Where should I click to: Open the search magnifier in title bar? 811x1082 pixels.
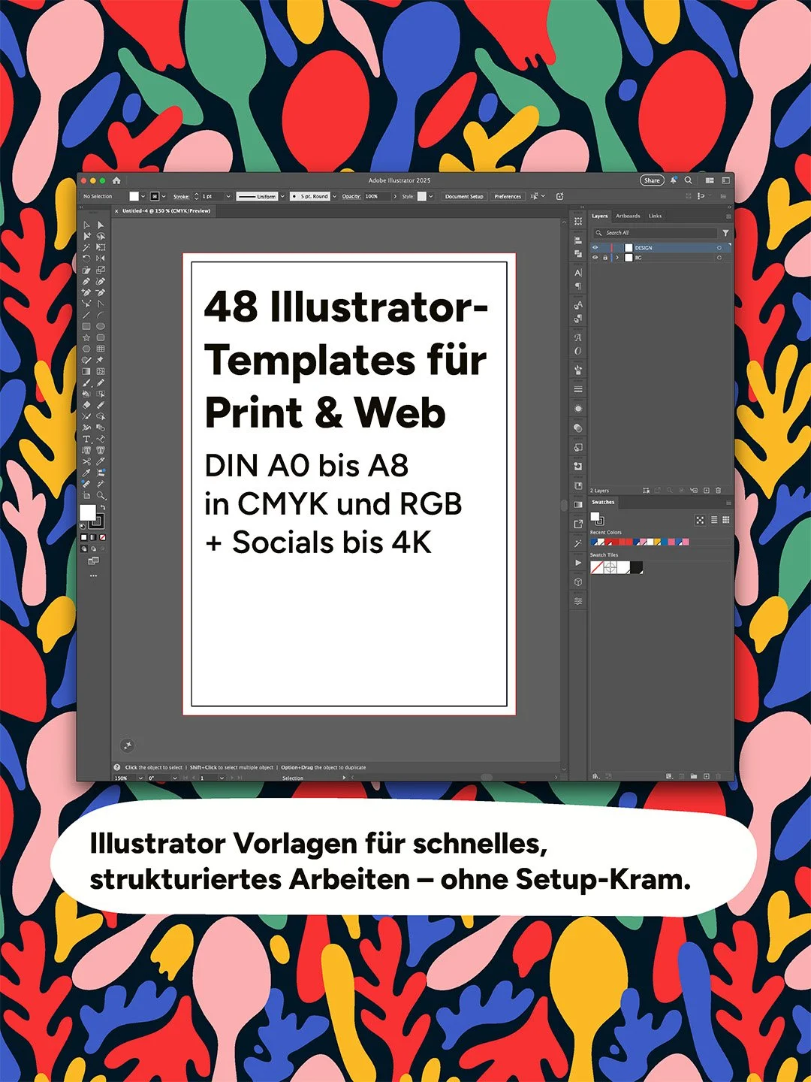688,180
